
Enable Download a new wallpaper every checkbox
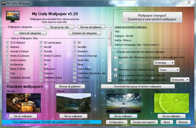pyautogui.click(x=115, y=69)
